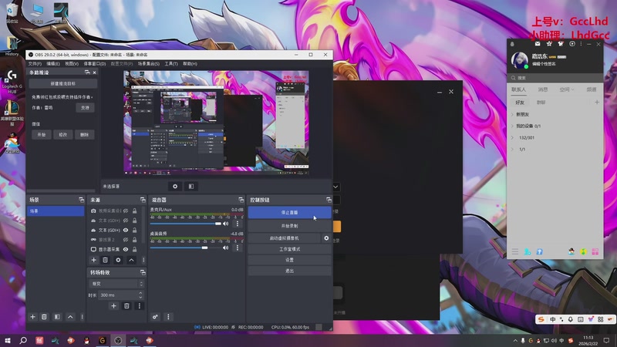Open mixer panel three-dot menu at bottom
617x347 pixels.
[x=168, y=317]
